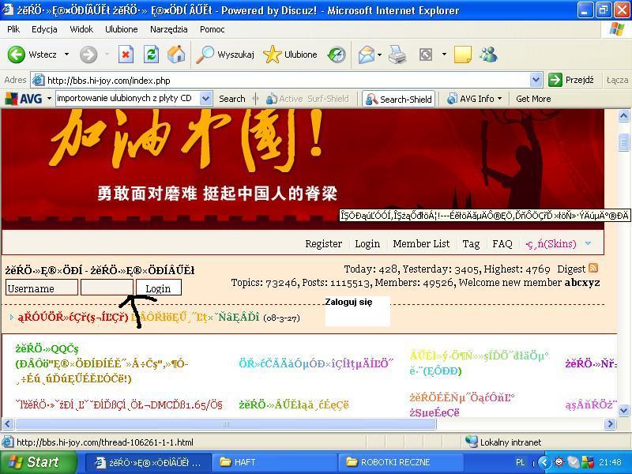Open the History clock icon
The height and width of the screenshot is (474, 632).
[337, 55]
